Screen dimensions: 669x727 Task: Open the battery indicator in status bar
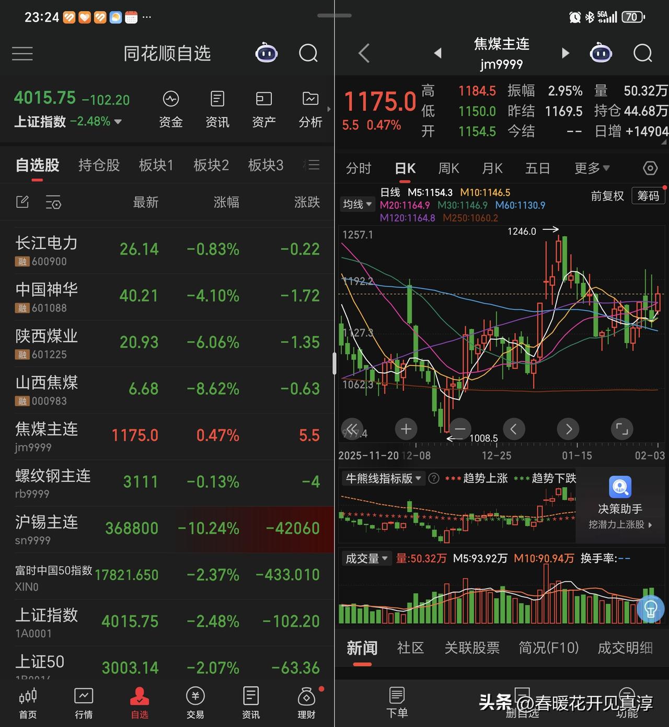(x=633, y=17)
